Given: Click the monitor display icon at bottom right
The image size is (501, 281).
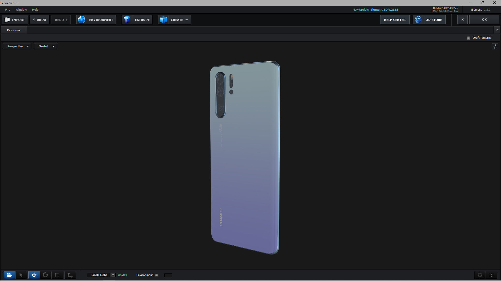Looking at the screenshot, I should [x=491, y=275].
